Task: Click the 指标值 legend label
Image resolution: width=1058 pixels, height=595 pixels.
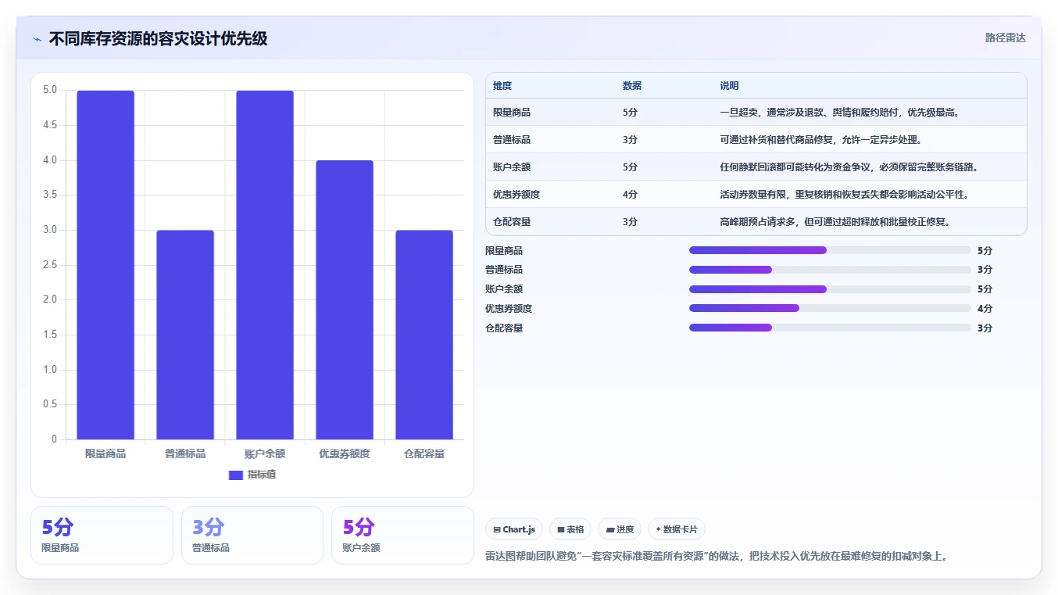Action: pos(262,475)
